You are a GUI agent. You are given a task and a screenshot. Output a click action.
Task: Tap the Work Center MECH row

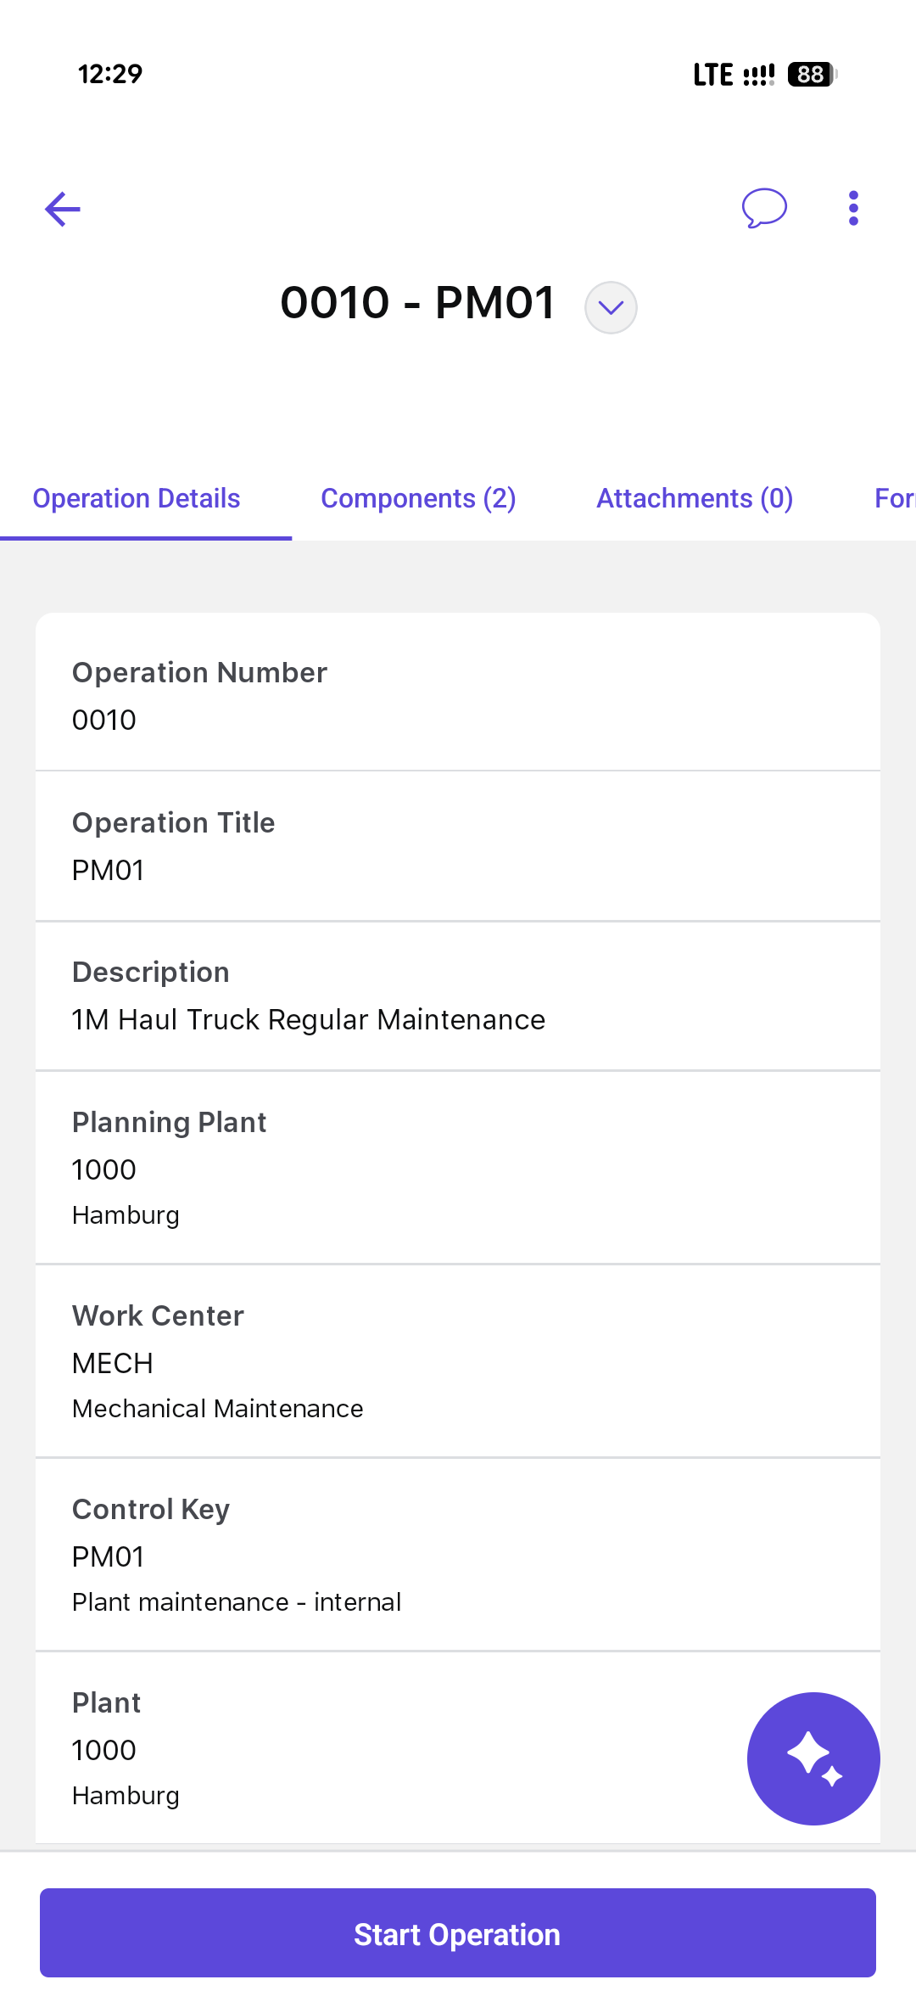(458, 1361)
